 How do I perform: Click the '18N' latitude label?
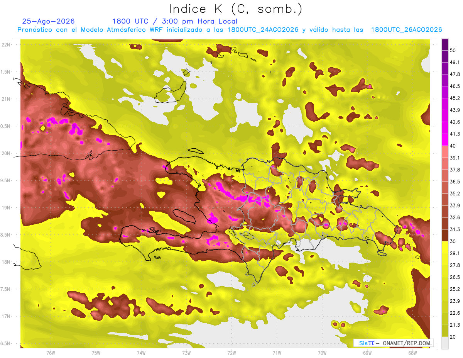[6, 262]
